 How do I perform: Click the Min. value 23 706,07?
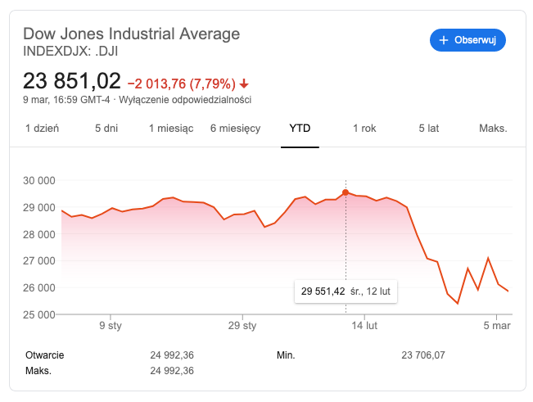(x=423, y=355)
